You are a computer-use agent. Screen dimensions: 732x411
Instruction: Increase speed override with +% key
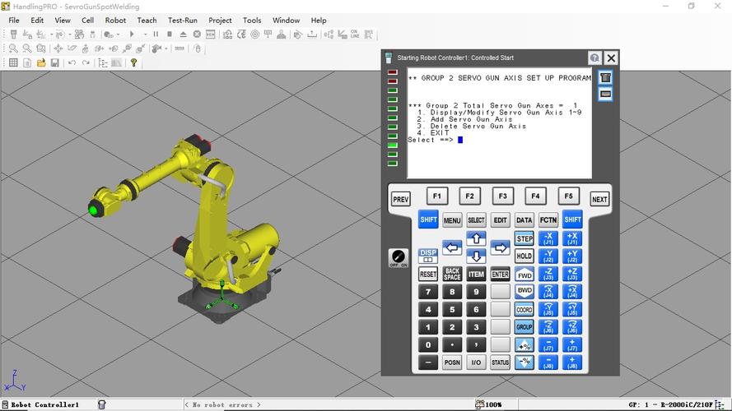(x=525, y=345)
